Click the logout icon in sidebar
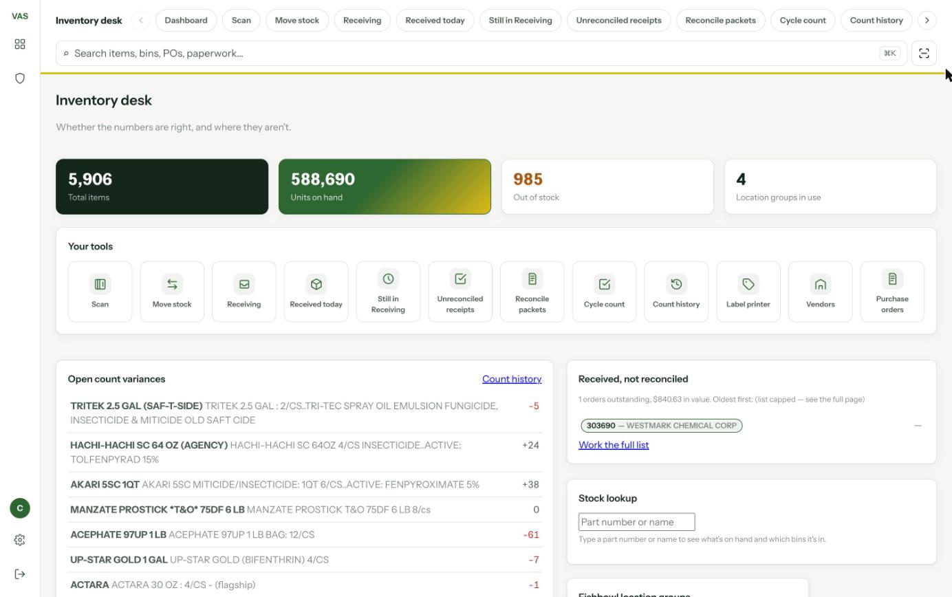952x597 pixels. 20,574
